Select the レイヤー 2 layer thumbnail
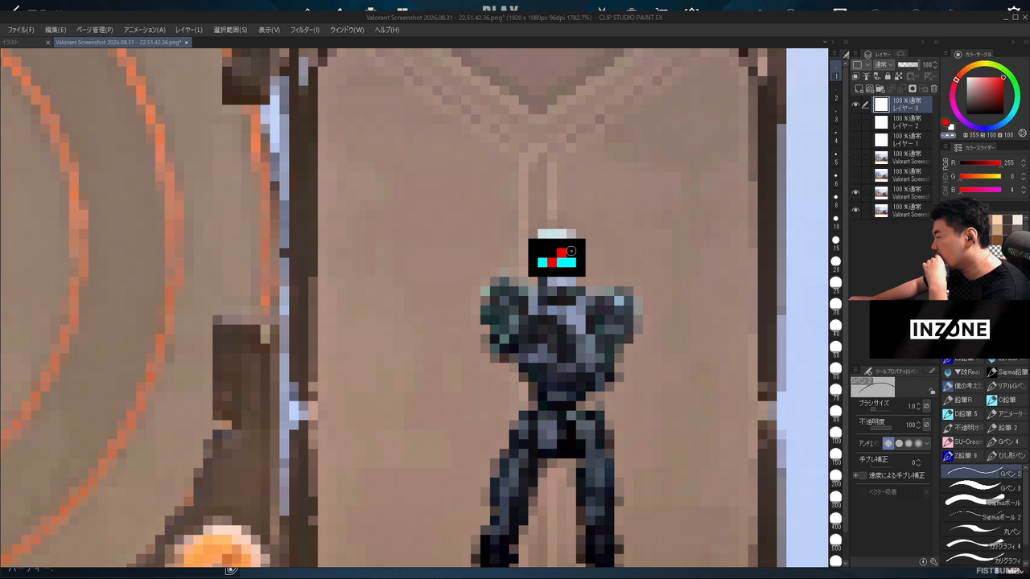 (881, 122)
